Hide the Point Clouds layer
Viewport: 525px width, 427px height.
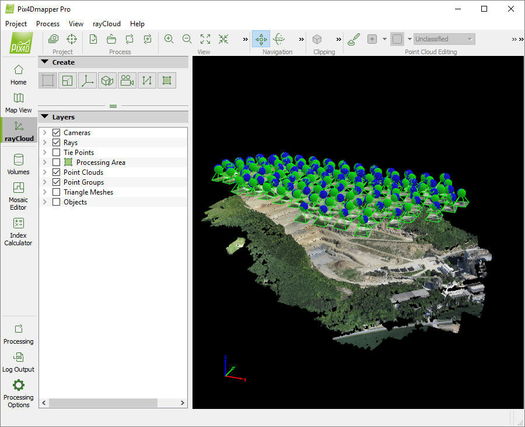tap(55, 172)
